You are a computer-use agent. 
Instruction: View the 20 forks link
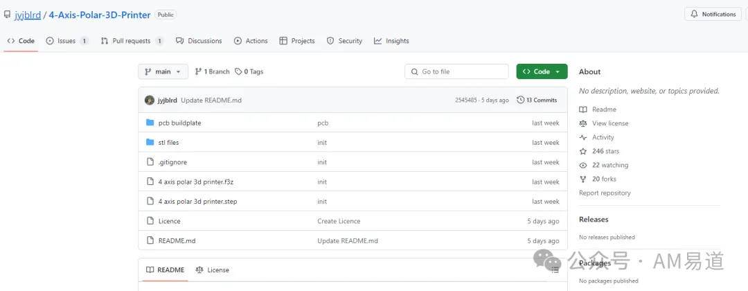pos(604,179)
